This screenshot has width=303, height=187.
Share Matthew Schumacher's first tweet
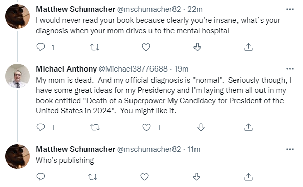click(x=248, y=47)
